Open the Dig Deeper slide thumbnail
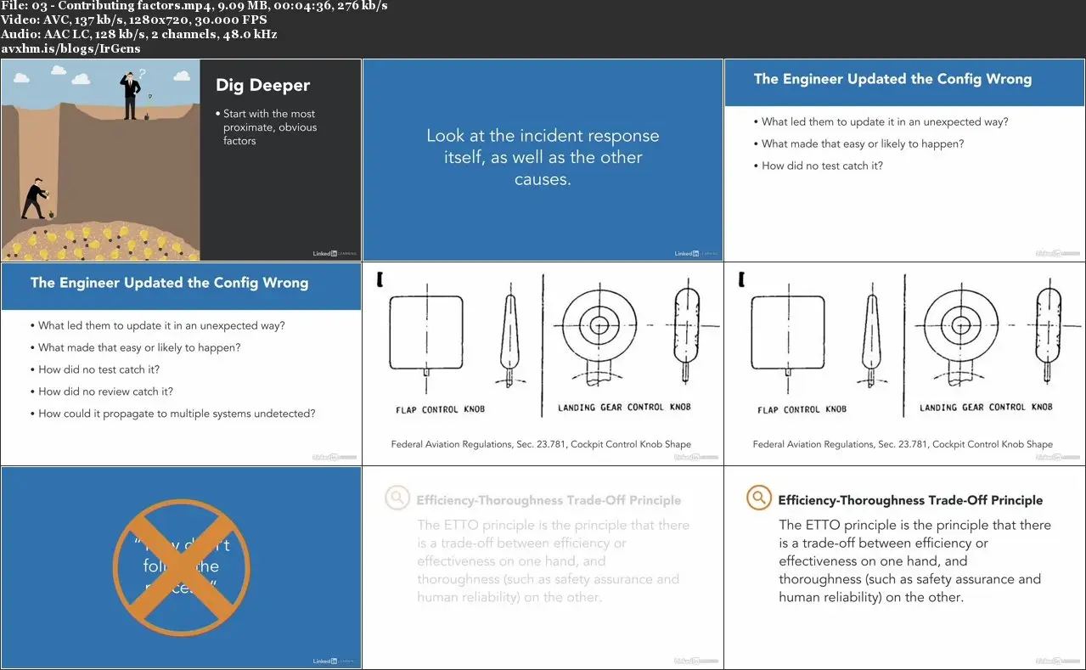 pyautogui.click(x=181, y=160)
